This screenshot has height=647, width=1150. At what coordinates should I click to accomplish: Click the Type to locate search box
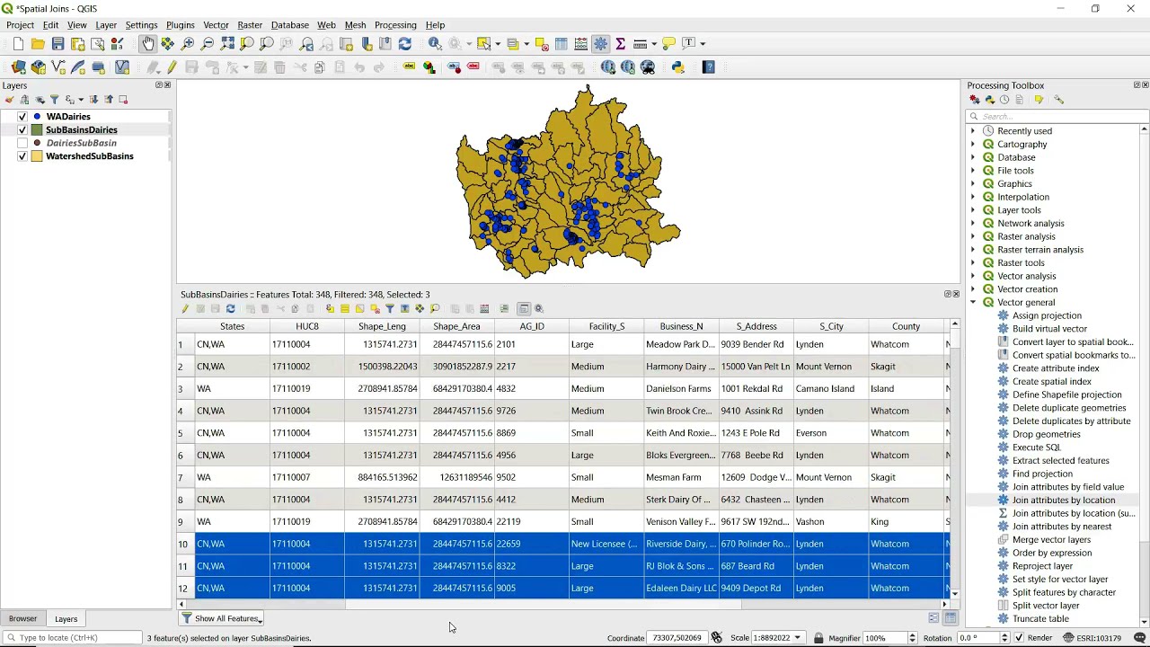74,638
